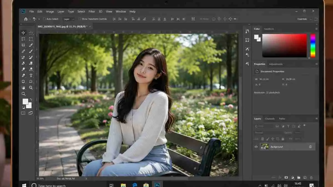Image resolution: width=333 pixels, height=187 pixels.
Task: Click the rainbow hue slider
Action: (313, 45)
